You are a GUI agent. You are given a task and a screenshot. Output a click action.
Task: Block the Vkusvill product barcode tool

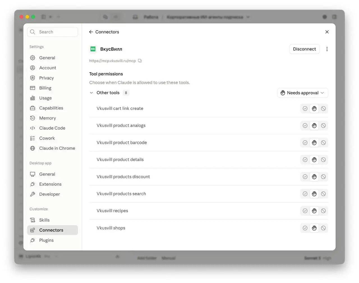(323, 143)
